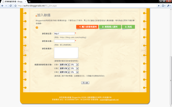
Task: Click the 部落格描述 text area
Action: coord(66,53)
